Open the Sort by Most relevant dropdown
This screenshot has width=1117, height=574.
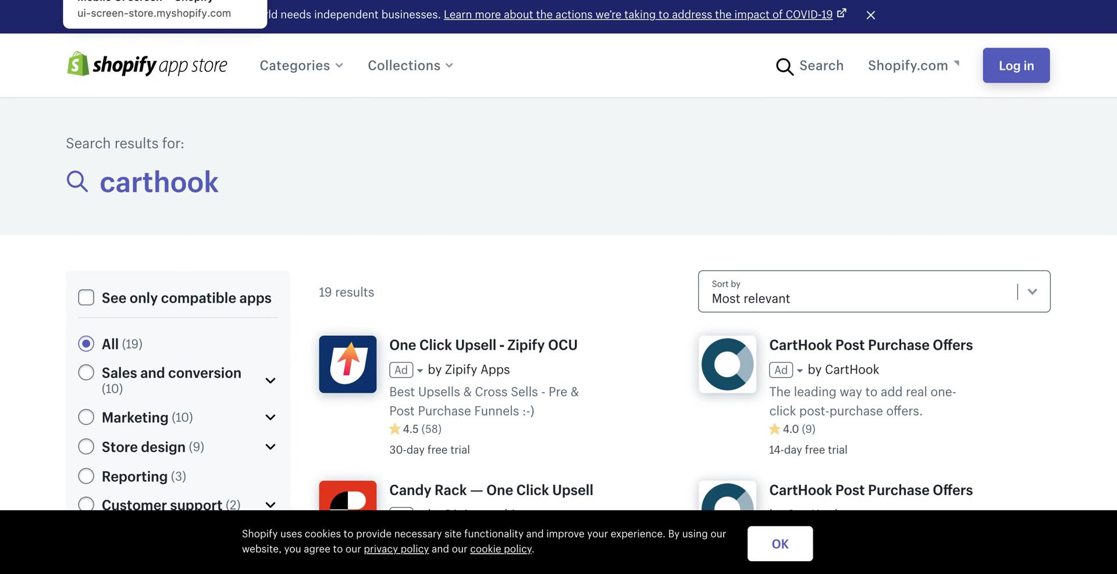coord(874,291)
